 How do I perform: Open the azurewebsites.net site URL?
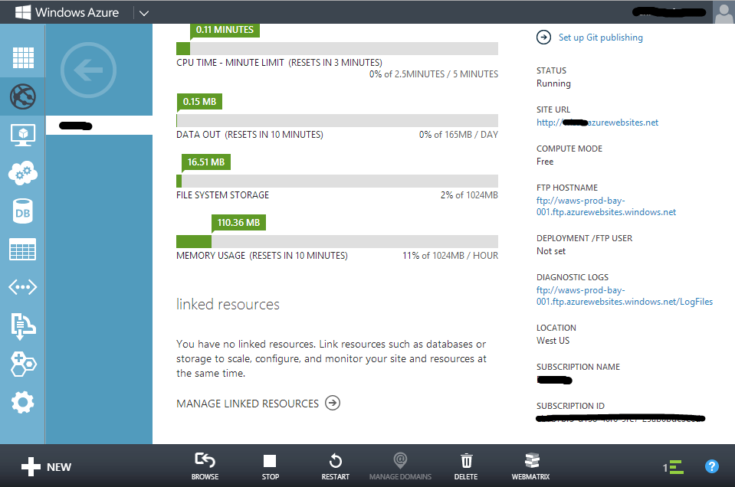click(x=597, y=123)
